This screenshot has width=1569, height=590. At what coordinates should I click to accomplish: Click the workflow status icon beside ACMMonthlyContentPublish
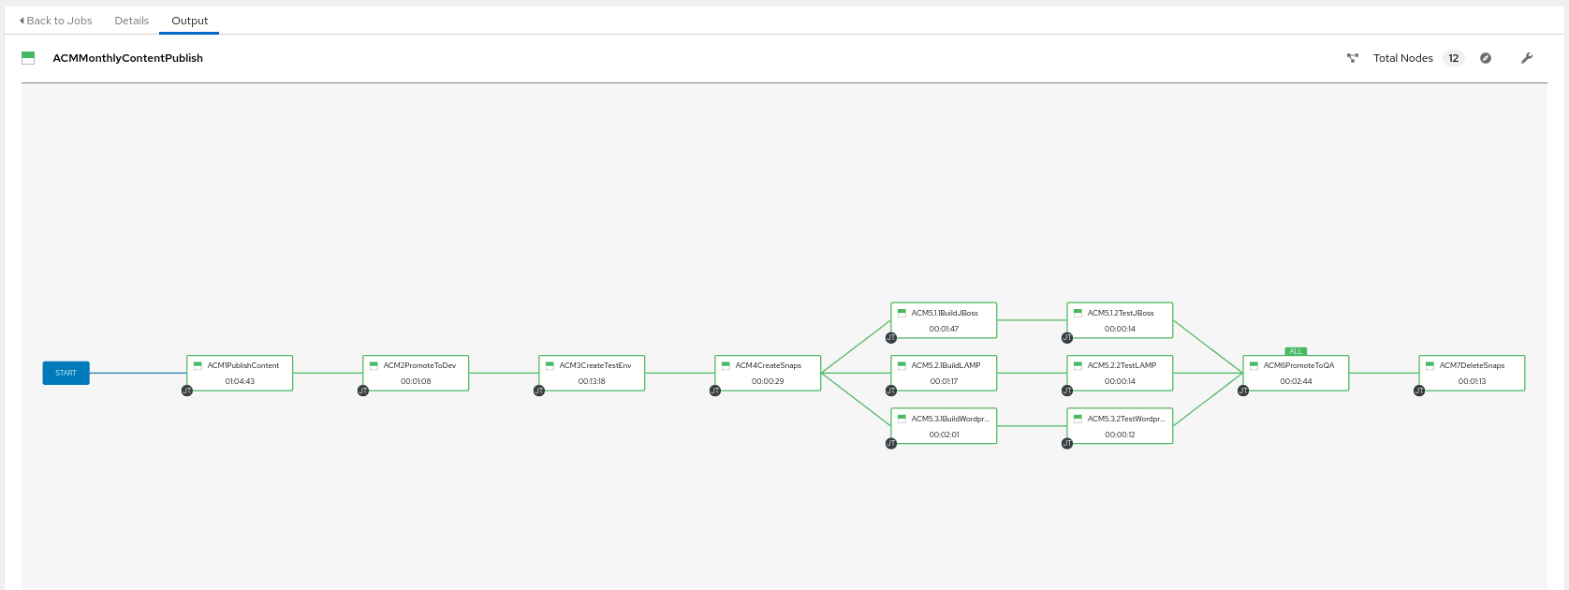click(x=28, y=58)
